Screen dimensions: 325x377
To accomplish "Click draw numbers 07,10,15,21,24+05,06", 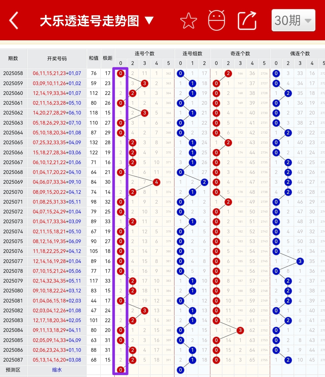I will pyautogui.click(x=57, y=271).
